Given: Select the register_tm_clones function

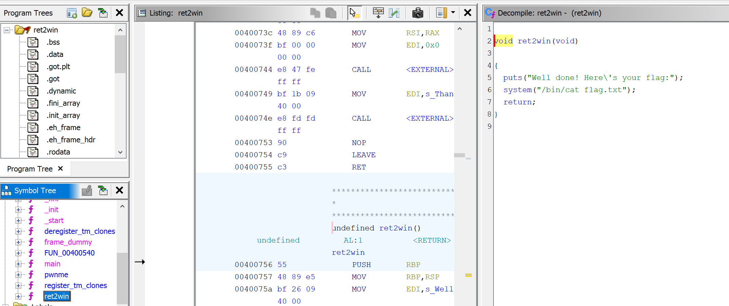Looking at the screenshot, I should click(76, 286).
